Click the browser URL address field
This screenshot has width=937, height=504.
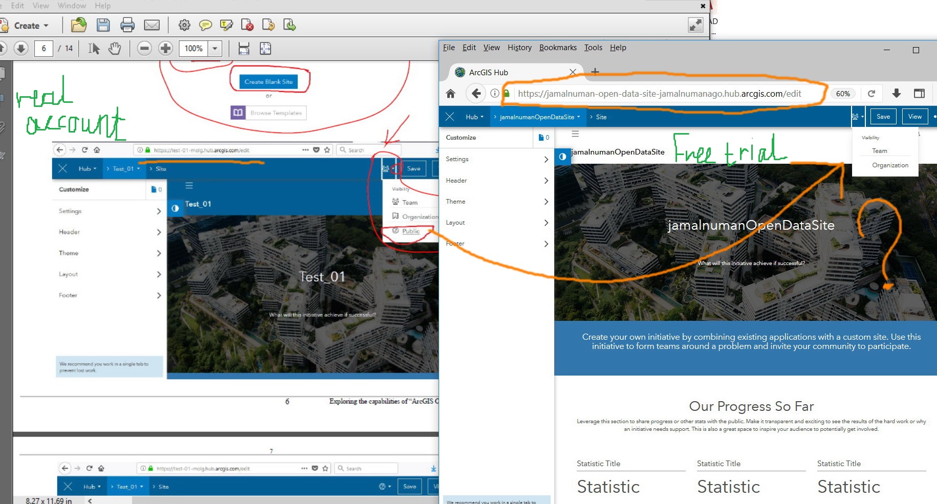pyautogui.click(x=659, y=94)
